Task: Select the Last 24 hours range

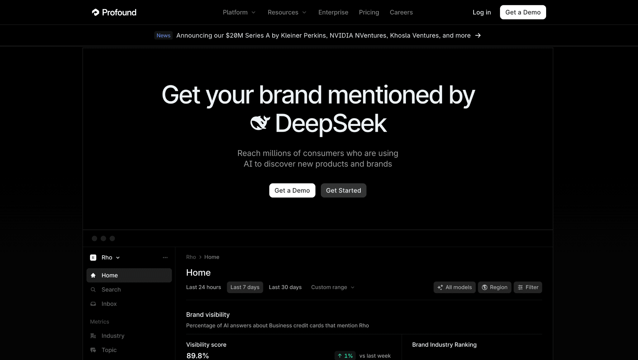Action: 203,287
